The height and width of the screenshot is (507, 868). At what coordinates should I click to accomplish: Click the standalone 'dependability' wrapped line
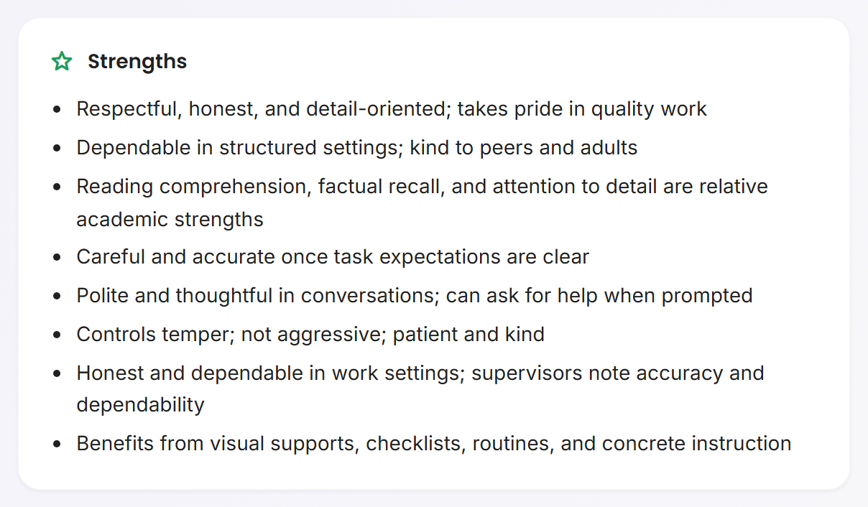140,405
